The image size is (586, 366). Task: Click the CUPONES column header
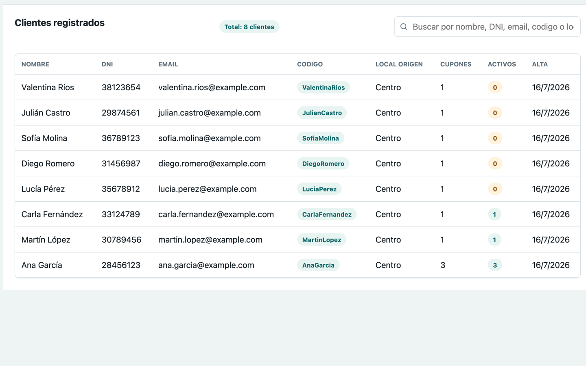[x=456, y=64]
